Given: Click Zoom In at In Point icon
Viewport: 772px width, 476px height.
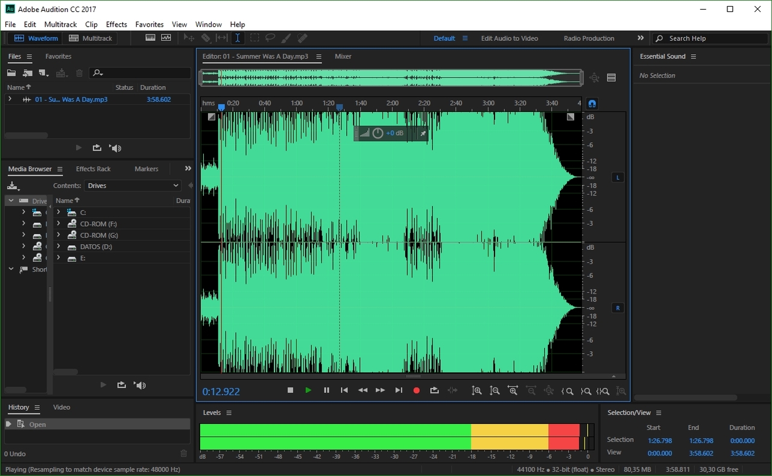Looking at the screenshot, I should pos(567,391).
